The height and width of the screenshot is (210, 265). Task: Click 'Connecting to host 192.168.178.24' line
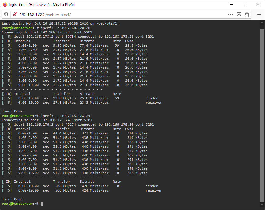[47, 120]
